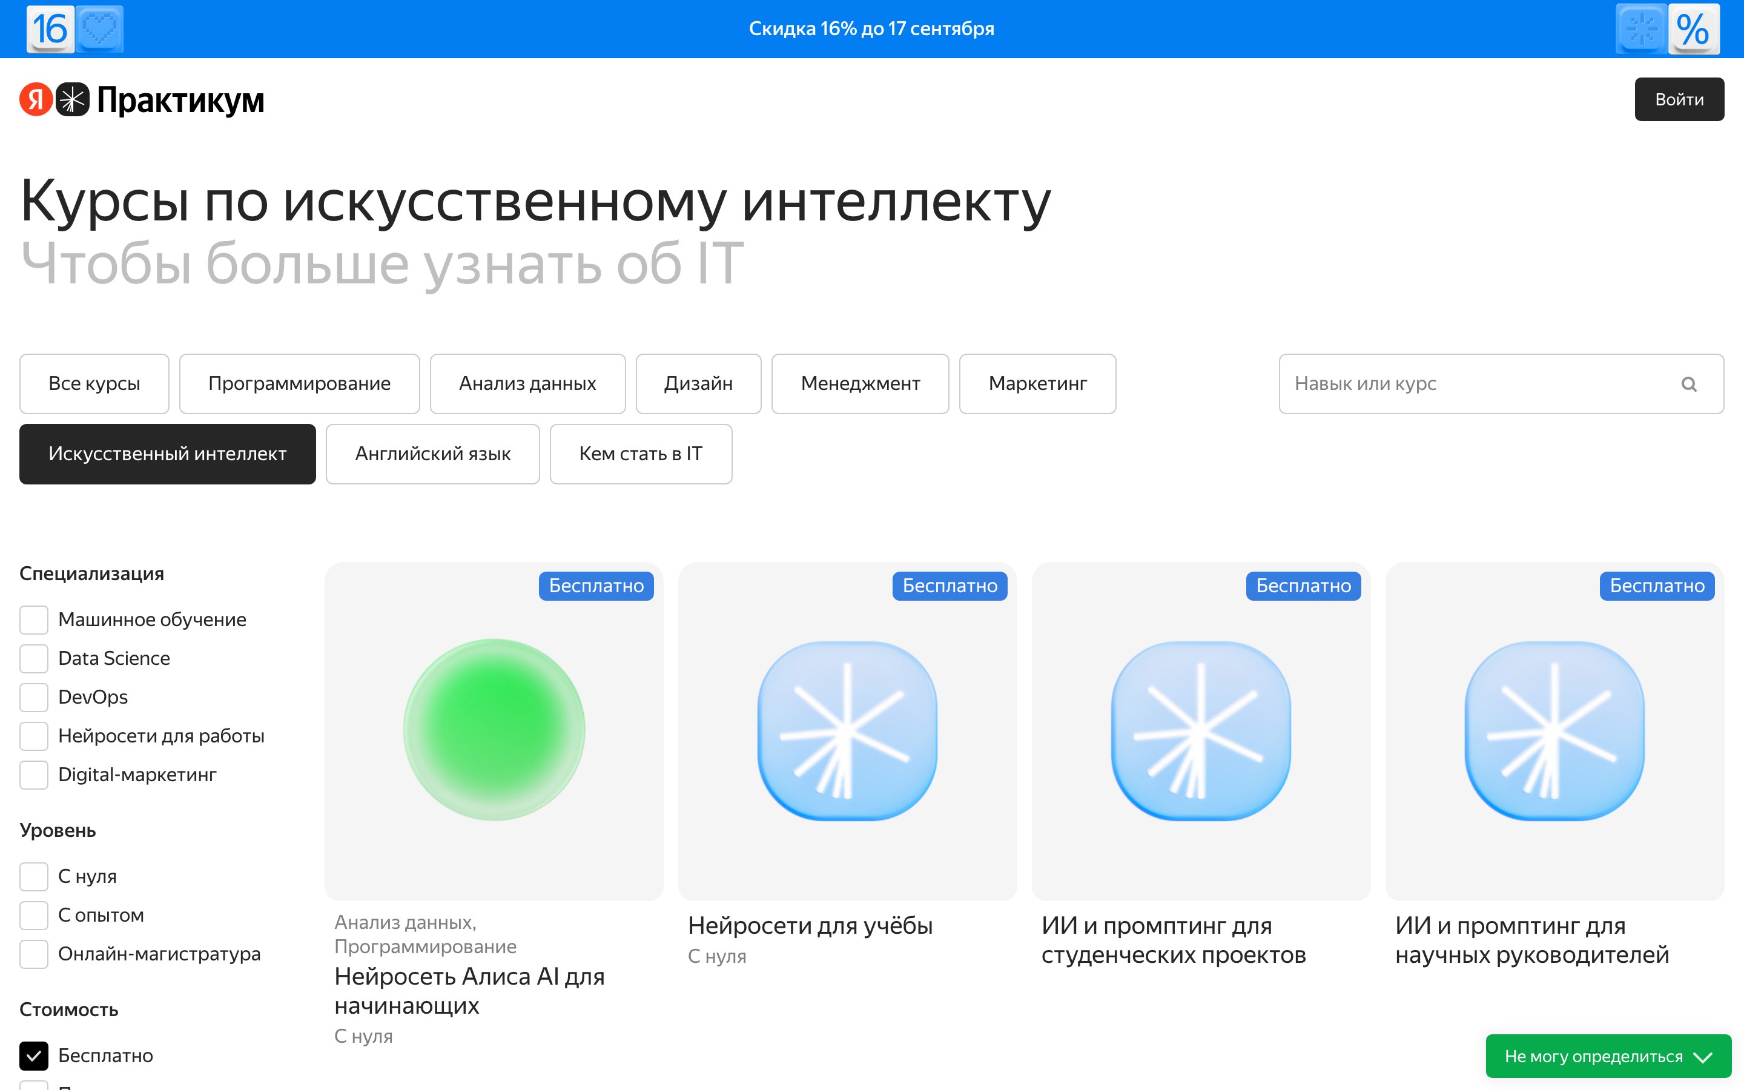Open the student projects prompting course image
1744x1090 pixels.
[x=1201, y=731]
